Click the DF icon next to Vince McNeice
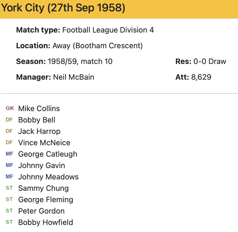The image size is (238, 232). (x=9, y=143)
